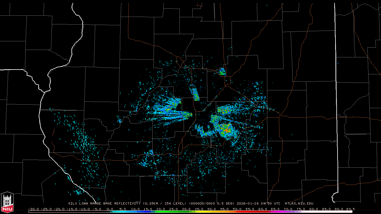This screenshot has height=214, width=381.
Task: Click the 30.0 scale label
Action: pyautogui.click(x=186, y=209)
